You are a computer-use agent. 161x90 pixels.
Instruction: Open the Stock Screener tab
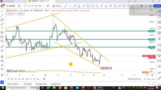(13, 84)
